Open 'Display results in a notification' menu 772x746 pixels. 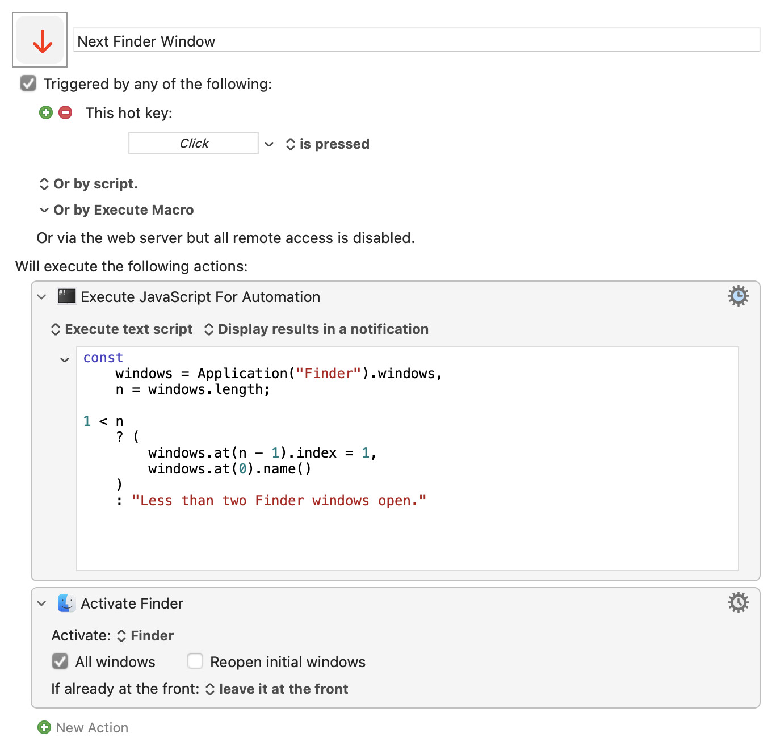316,329
